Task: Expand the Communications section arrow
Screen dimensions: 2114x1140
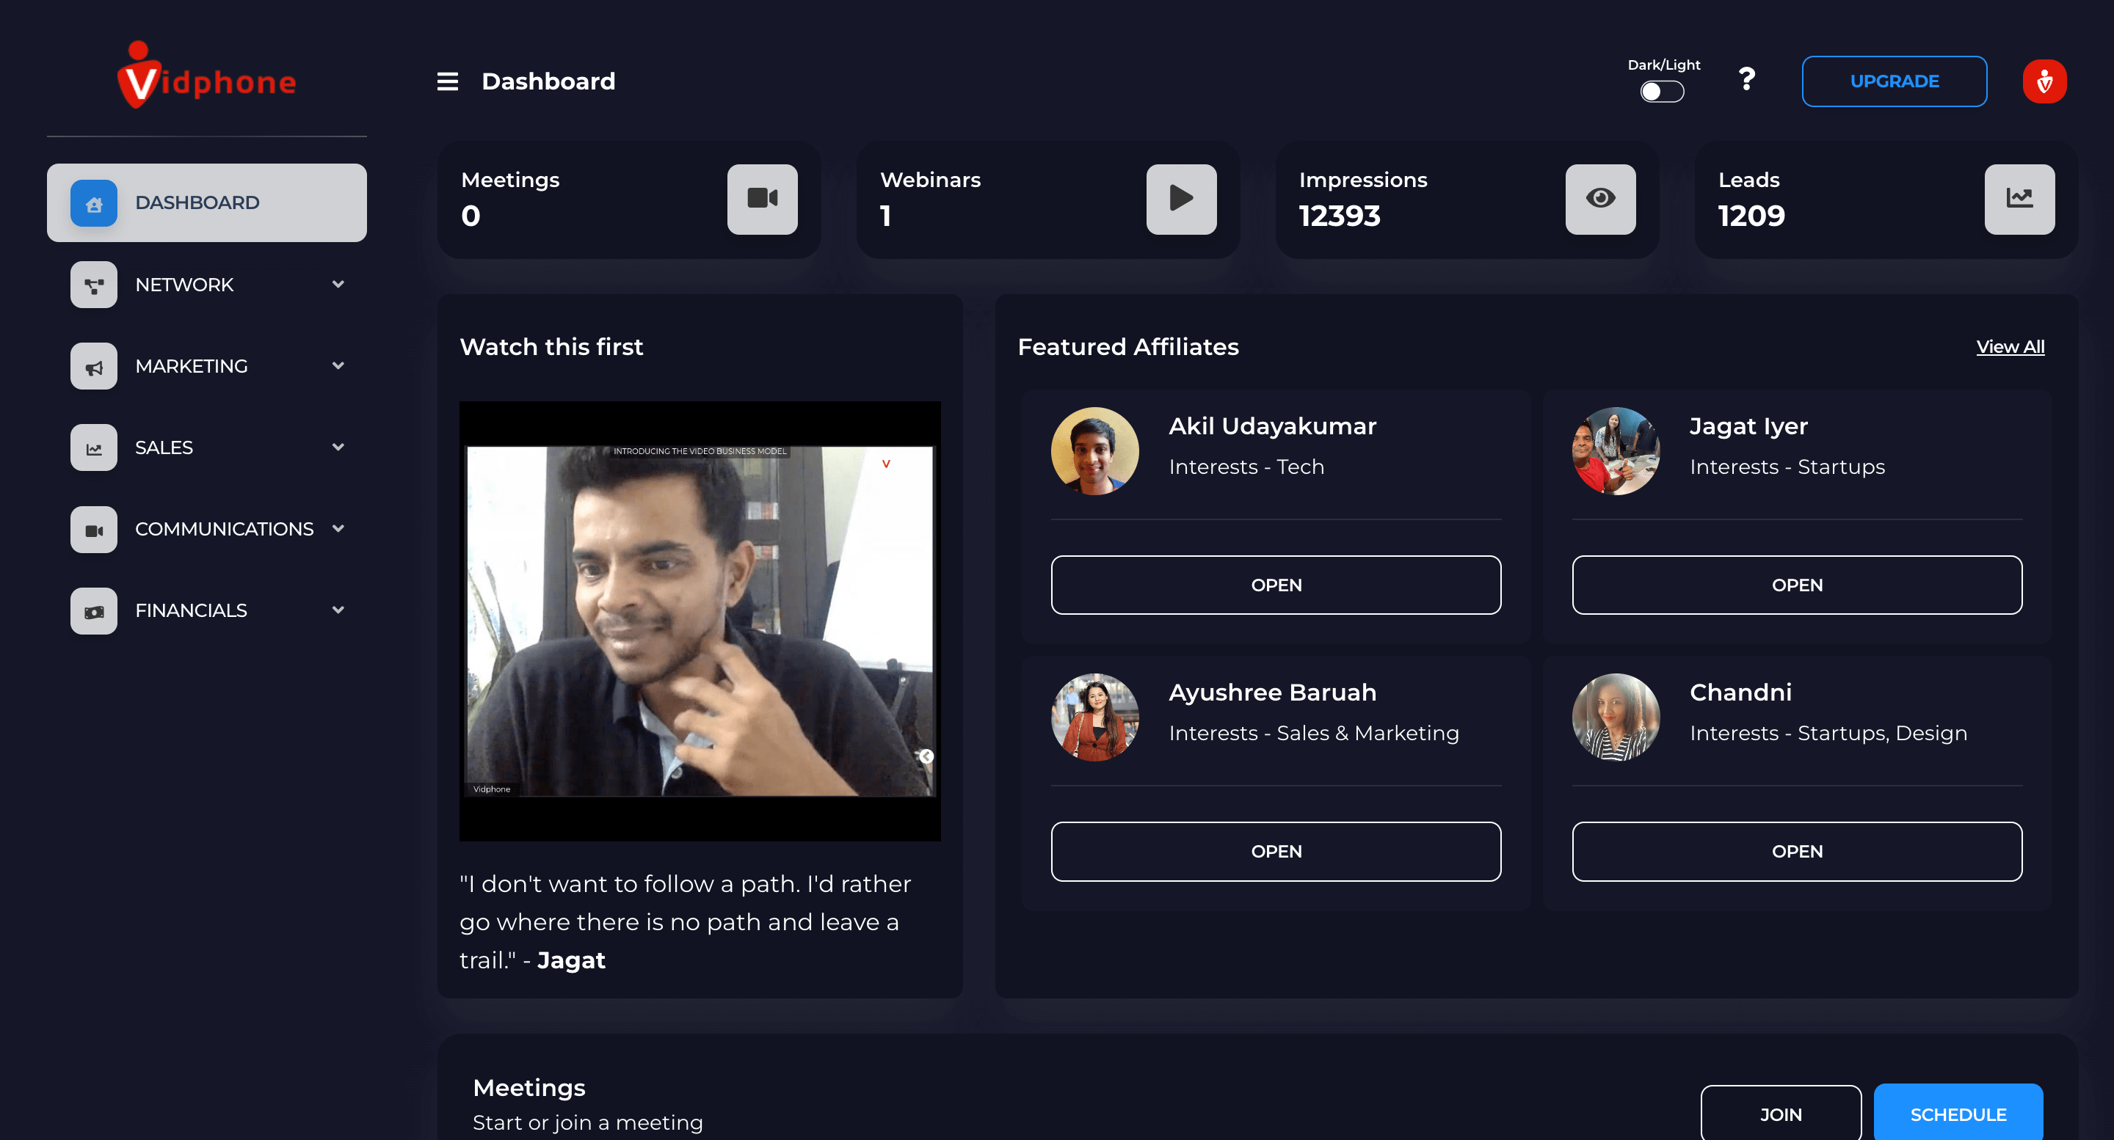Action: (x=338, y=529)
